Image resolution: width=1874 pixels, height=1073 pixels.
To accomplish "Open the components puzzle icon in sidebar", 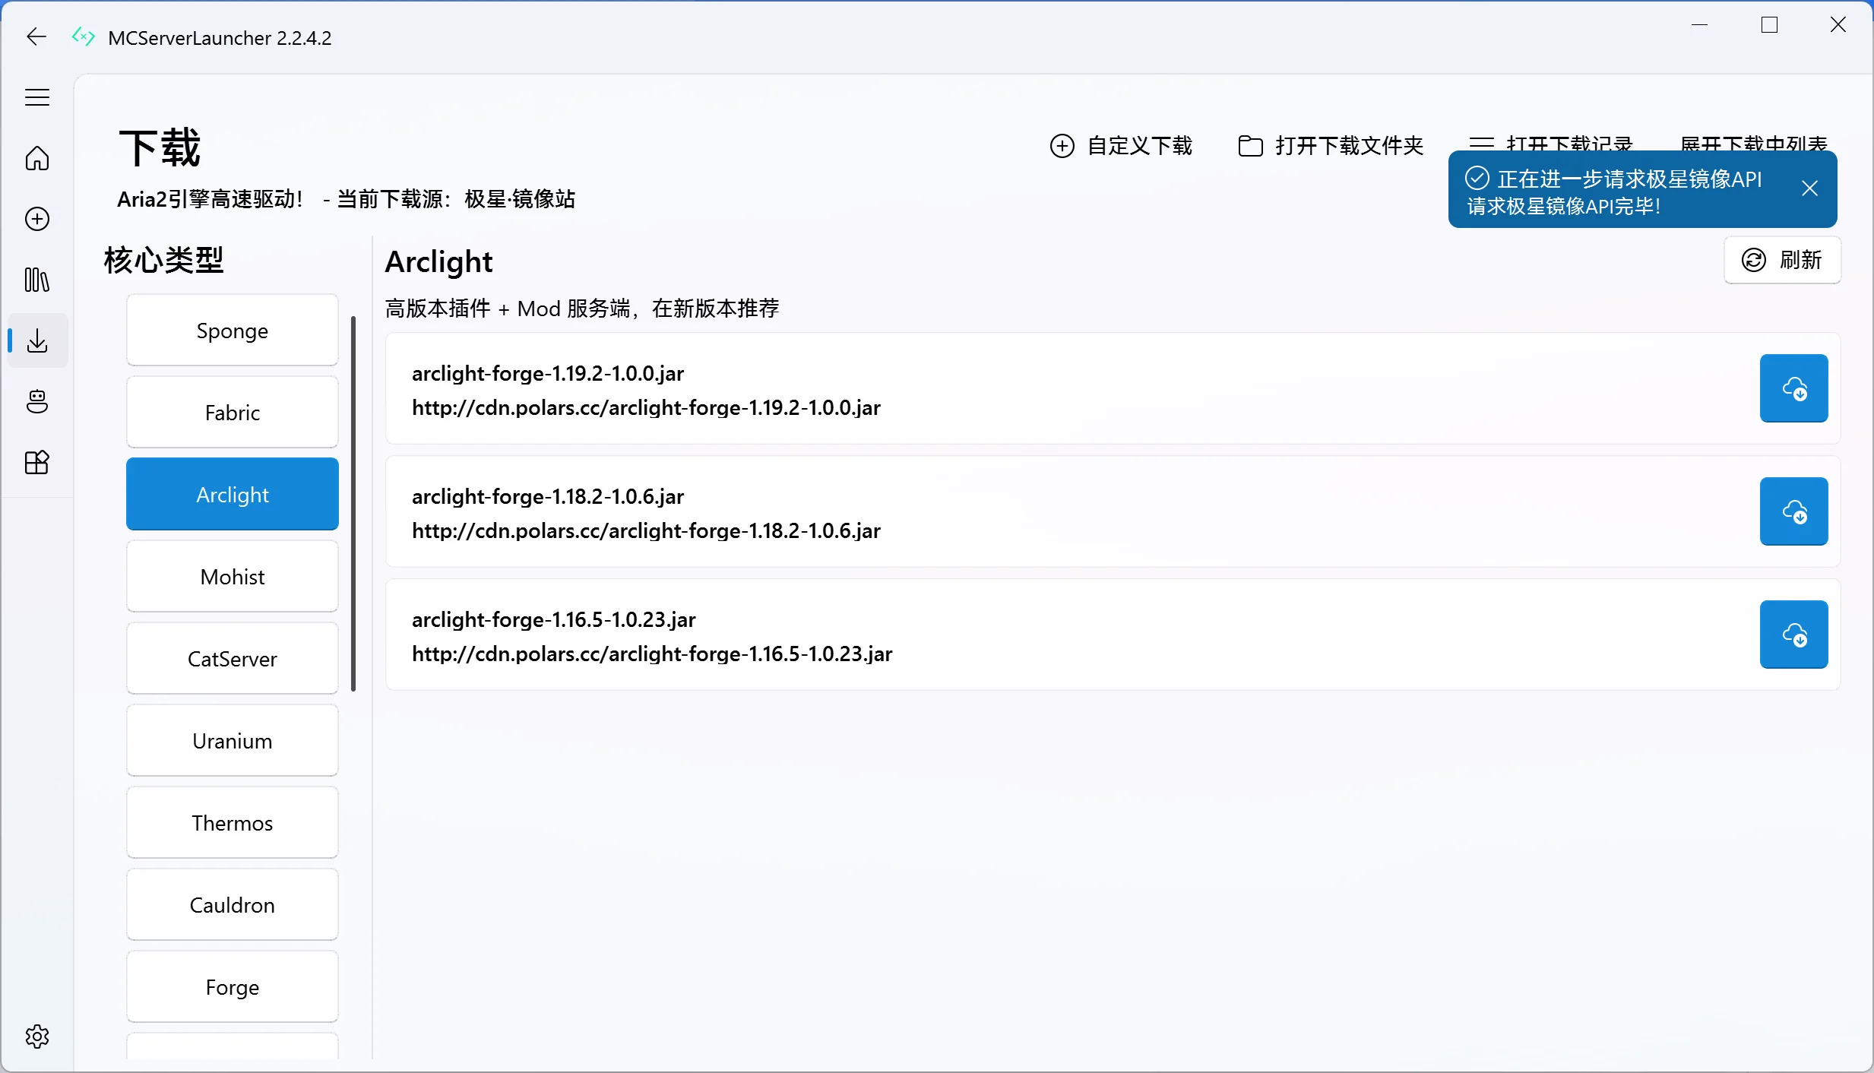I will (36, 463).
